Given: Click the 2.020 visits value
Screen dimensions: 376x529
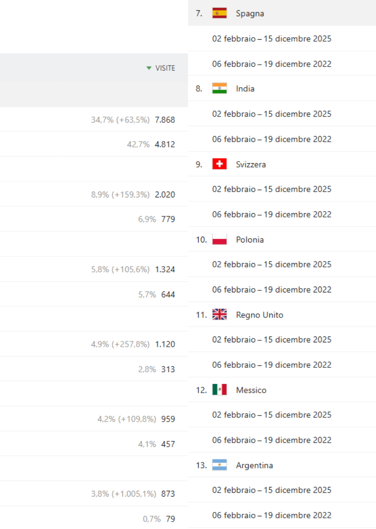Looking at the screenshot, I should click(x=164, y=194).
